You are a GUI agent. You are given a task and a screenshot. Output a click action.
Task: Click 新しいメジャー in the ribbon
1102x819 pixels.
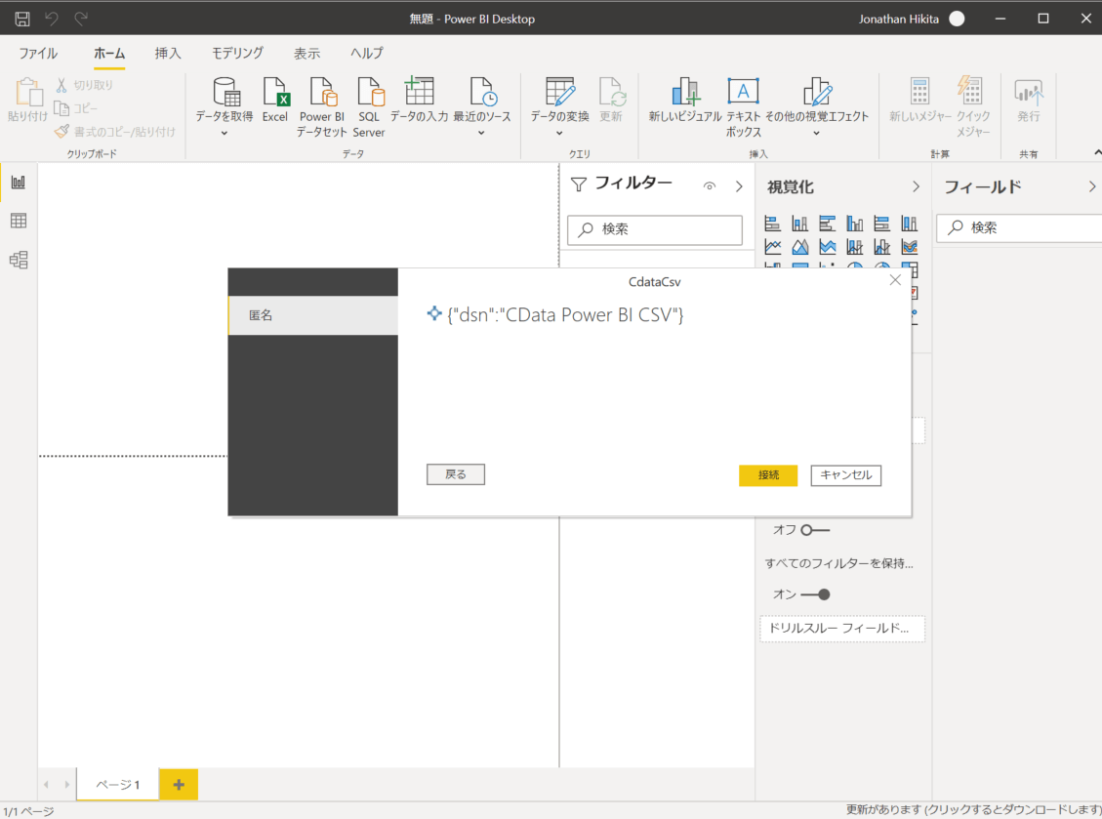click(920, 100)
